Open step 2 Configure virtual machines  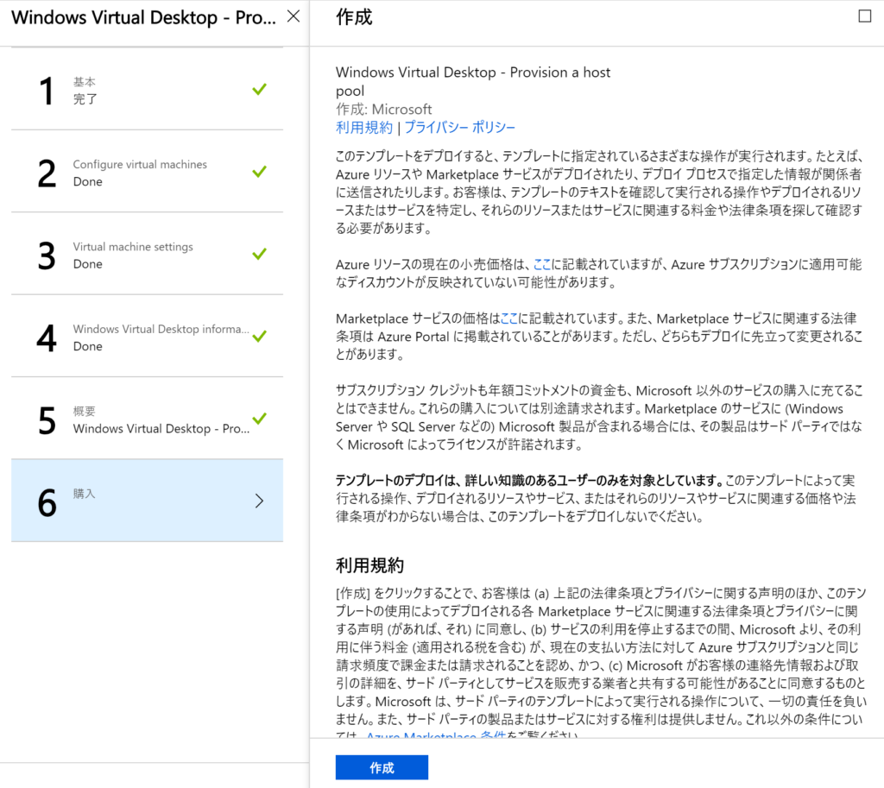click(x=147, y=172)
